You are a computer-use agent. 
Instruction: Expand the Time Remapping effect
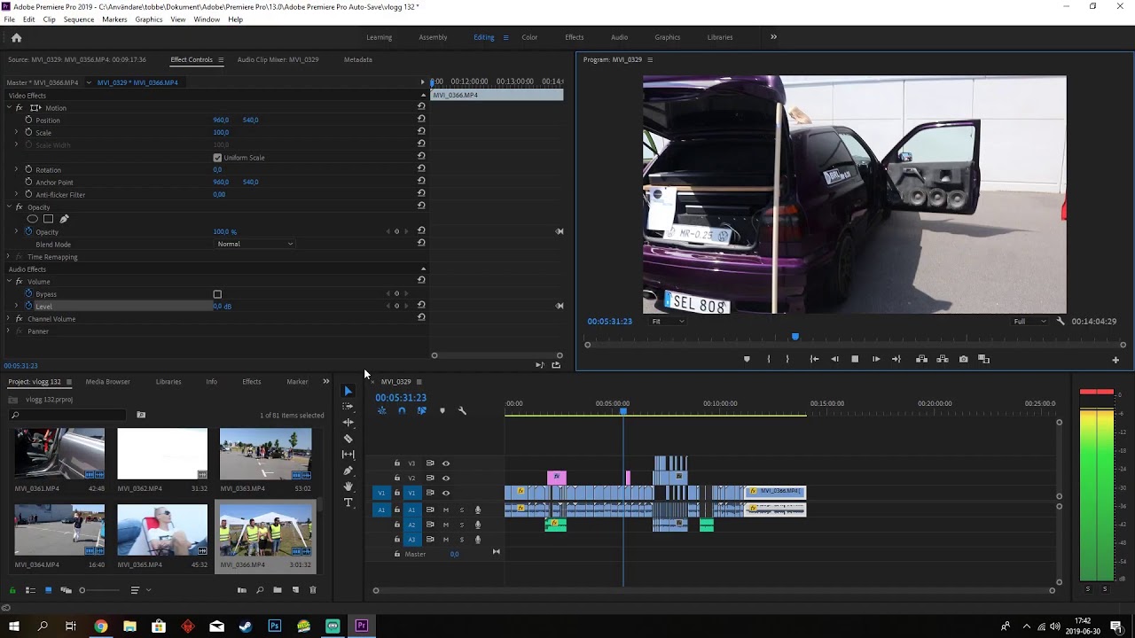pyautogui.click(x=8, y=257)
